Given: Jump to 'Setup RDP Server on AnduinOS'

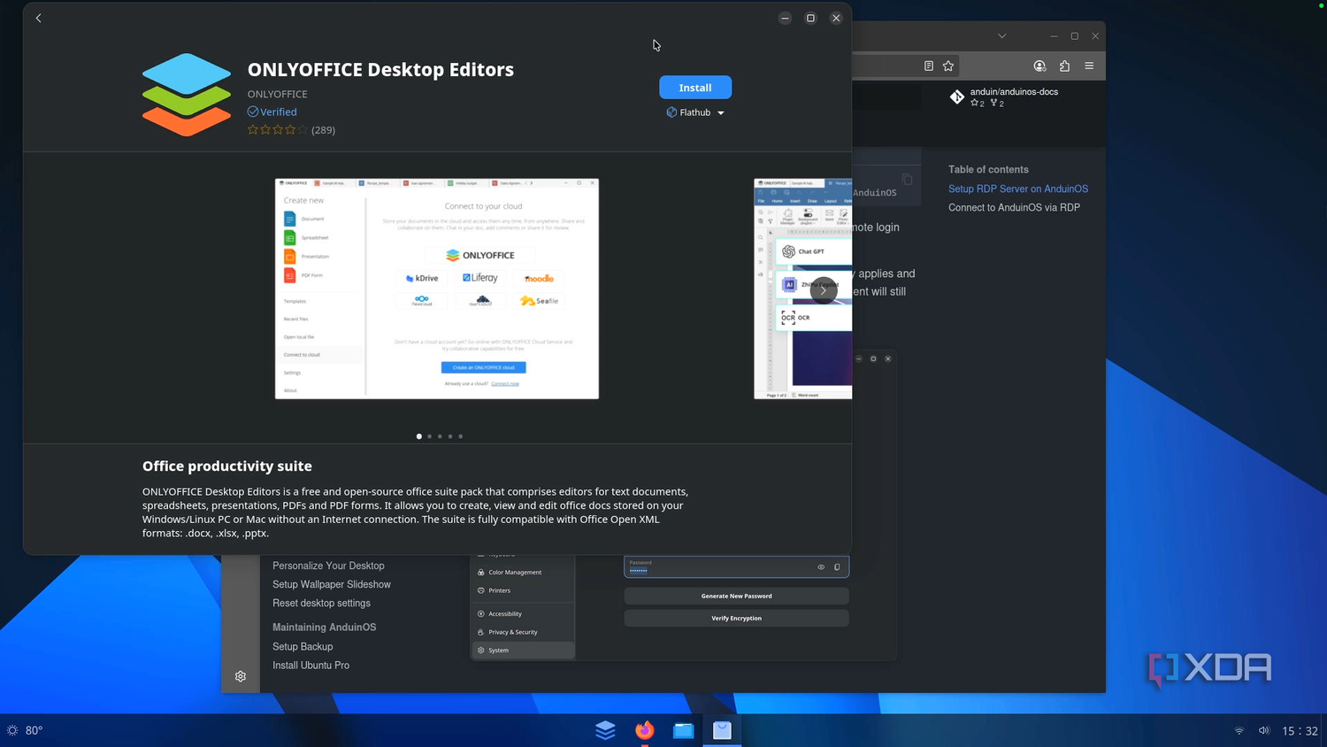Looking at the screenshot, I should [x=1018, y=189].
